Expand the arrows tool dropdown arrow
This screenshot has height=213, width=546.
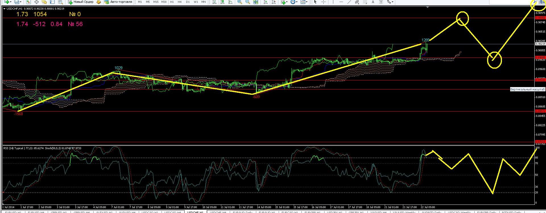point(392,2)
